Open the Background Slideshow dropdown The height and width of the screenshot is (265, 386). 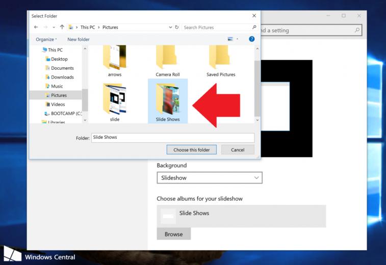click(x=210, y=178)
